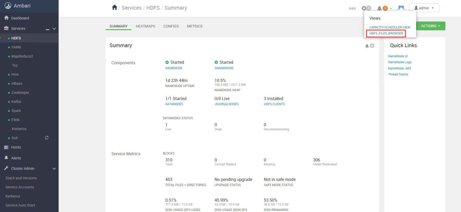Toggle the Views grid icon
461x212 pixels.
[x=401, y=8]
